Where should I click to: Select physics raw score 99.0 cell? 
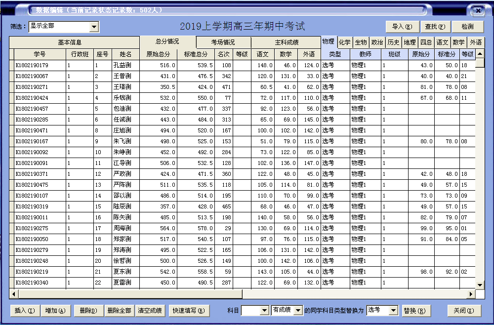421,228
